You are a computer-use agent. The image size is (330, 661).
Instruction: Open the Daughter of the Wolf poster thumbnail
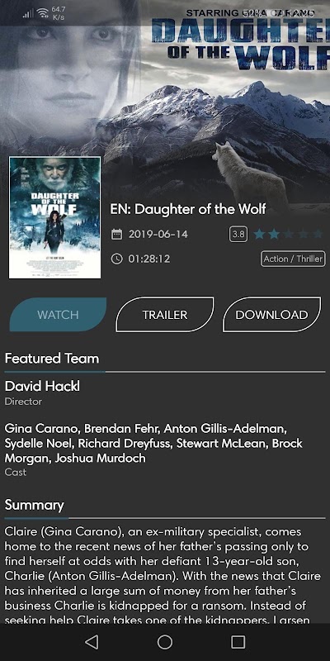pos(54,217)
